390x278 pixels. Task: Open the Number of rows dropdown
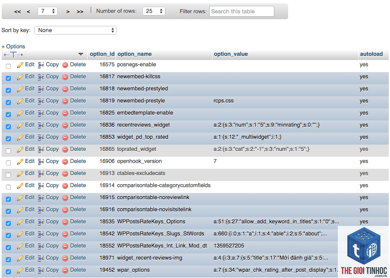[154, 11]
